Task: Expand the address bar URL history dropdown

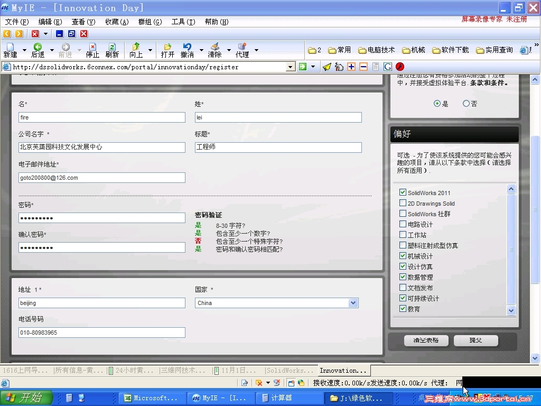Action: pos(291,67)
